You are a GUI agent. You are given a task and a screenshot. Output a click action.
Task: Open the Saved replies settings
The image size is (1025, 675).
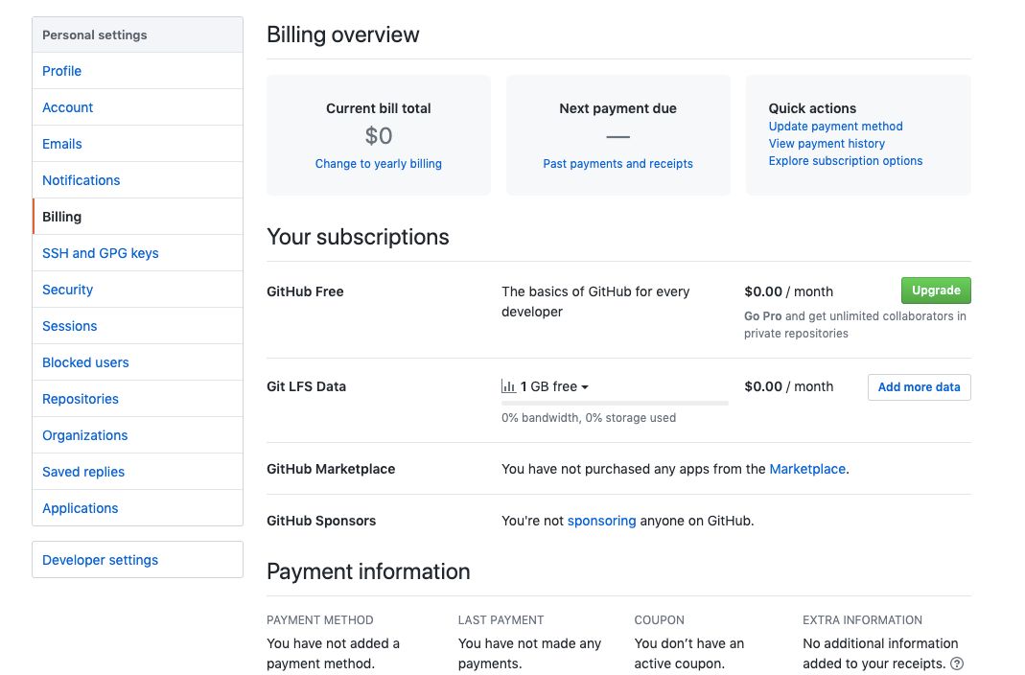(x=83, y=472)
